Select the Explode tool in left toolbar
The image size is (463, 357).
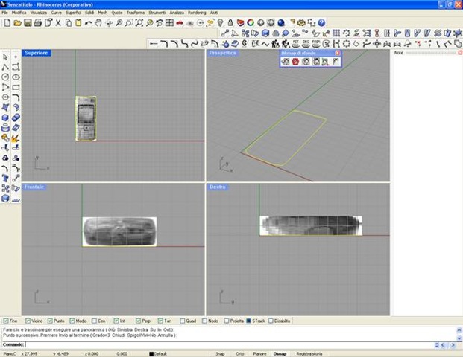15,138
